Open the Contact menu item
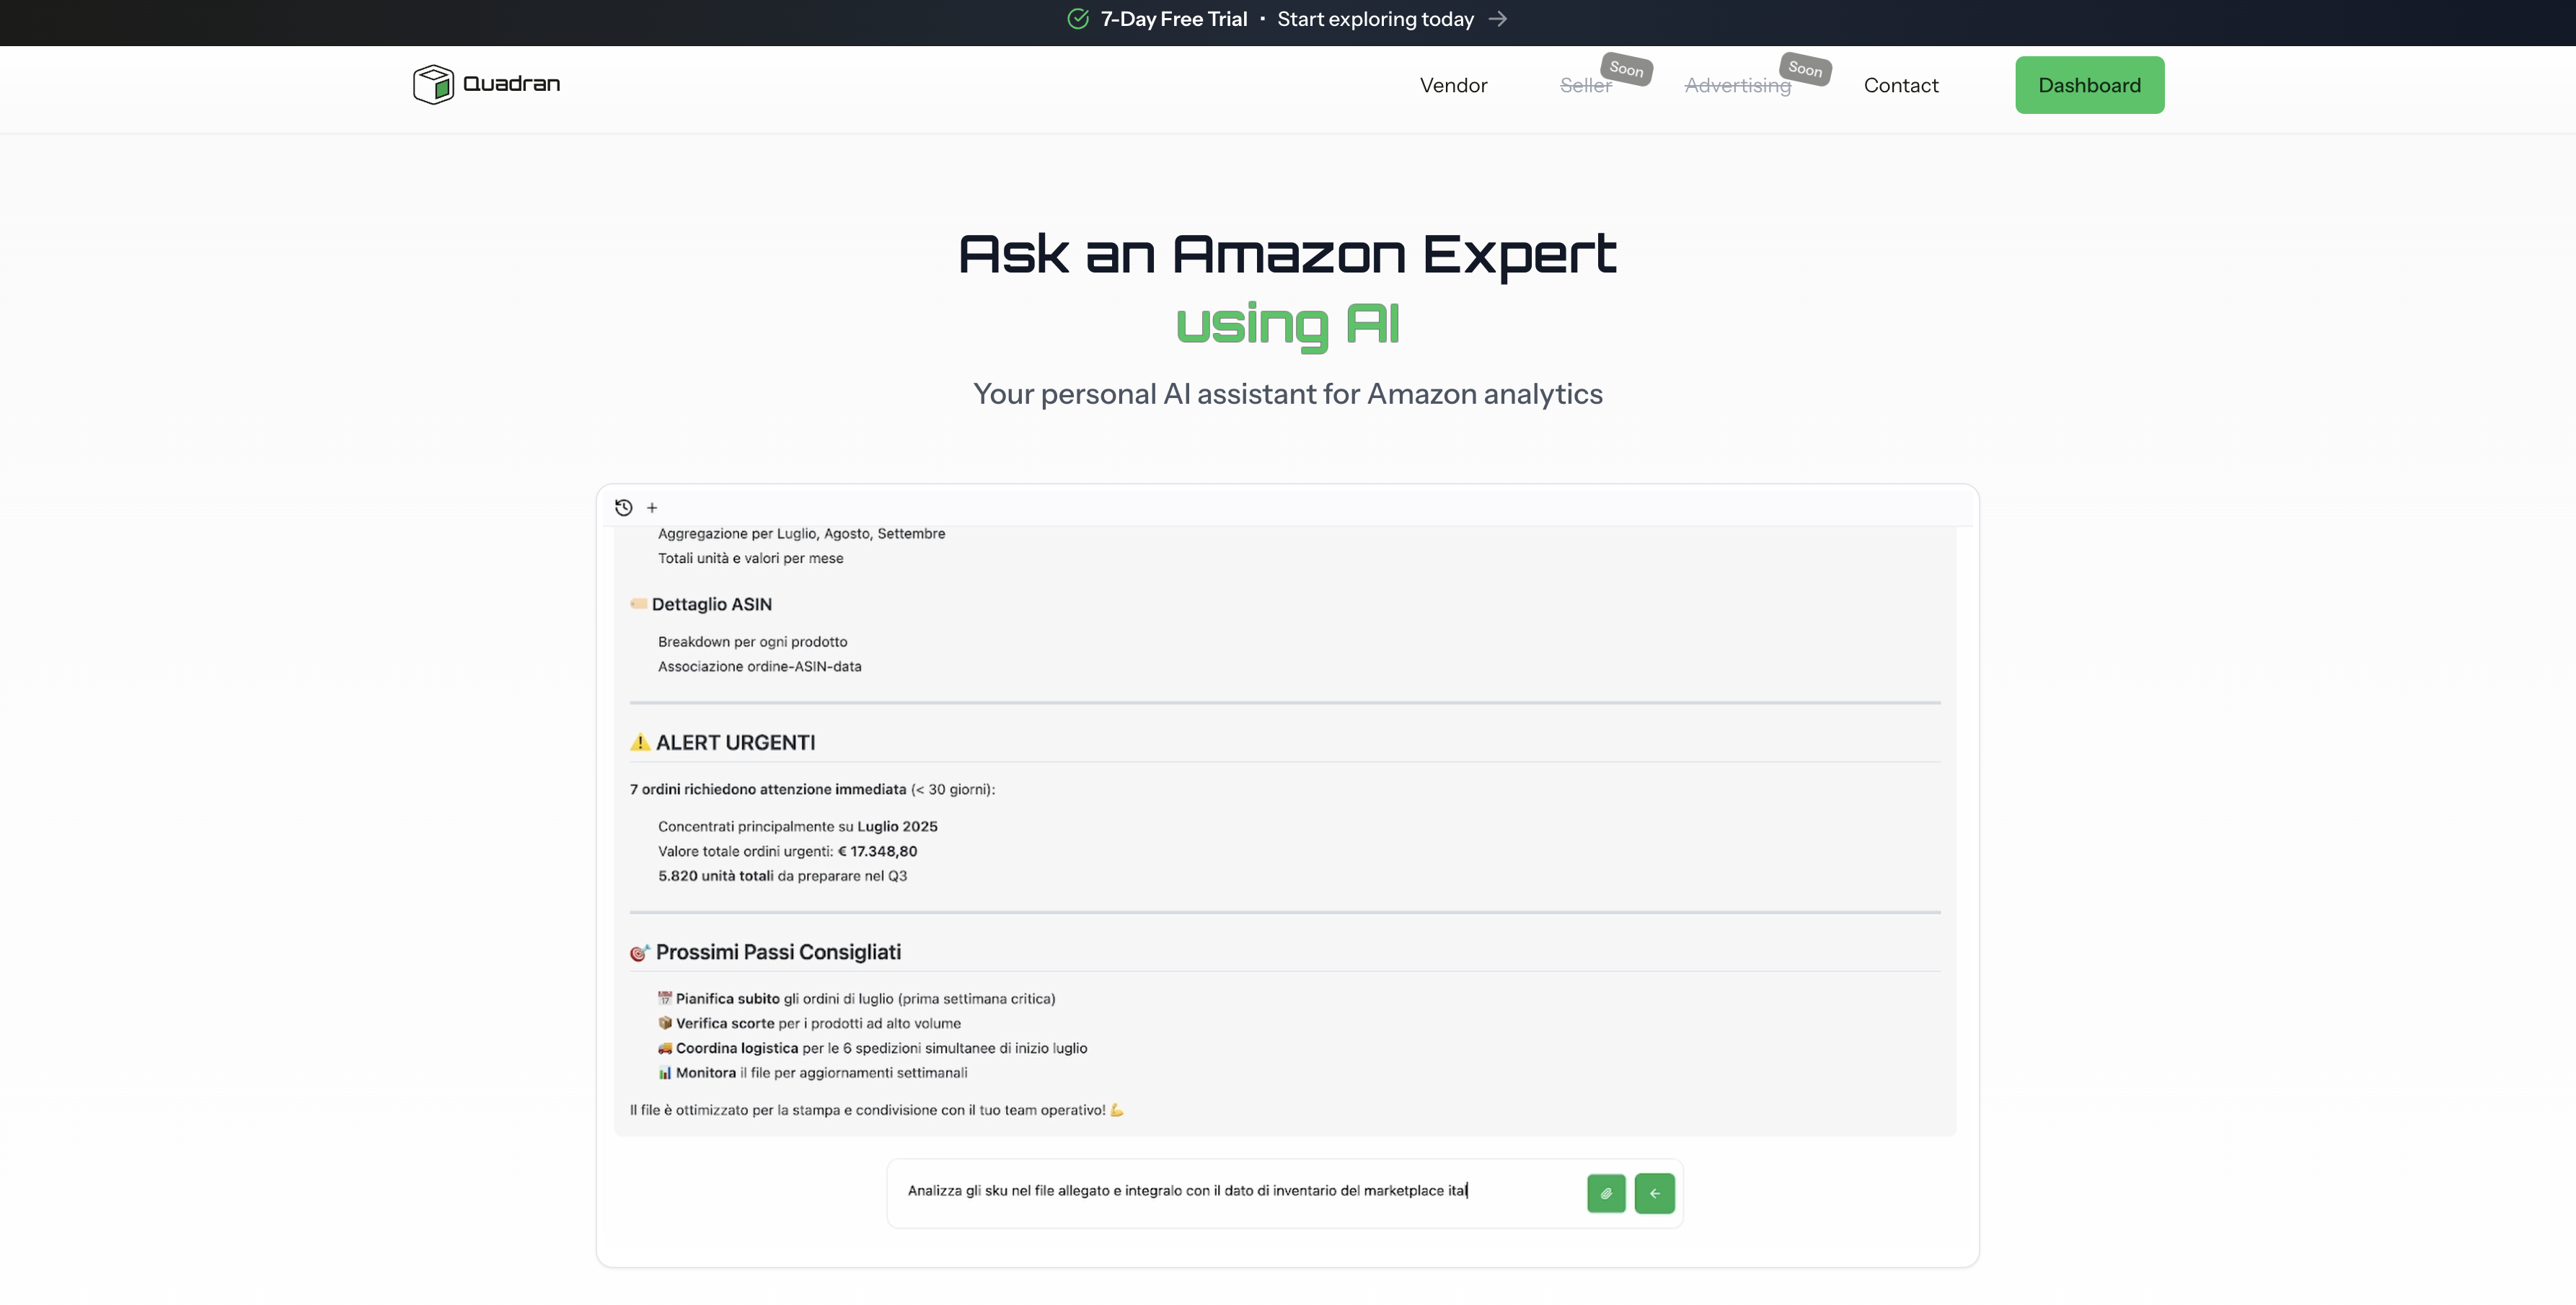The image size is (2576, 1305). [x=1900, y=85]
